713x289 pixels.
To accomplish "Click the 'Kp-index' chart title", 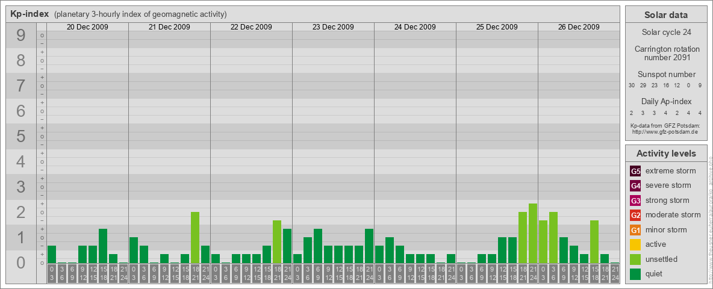I will click(30, 14).
